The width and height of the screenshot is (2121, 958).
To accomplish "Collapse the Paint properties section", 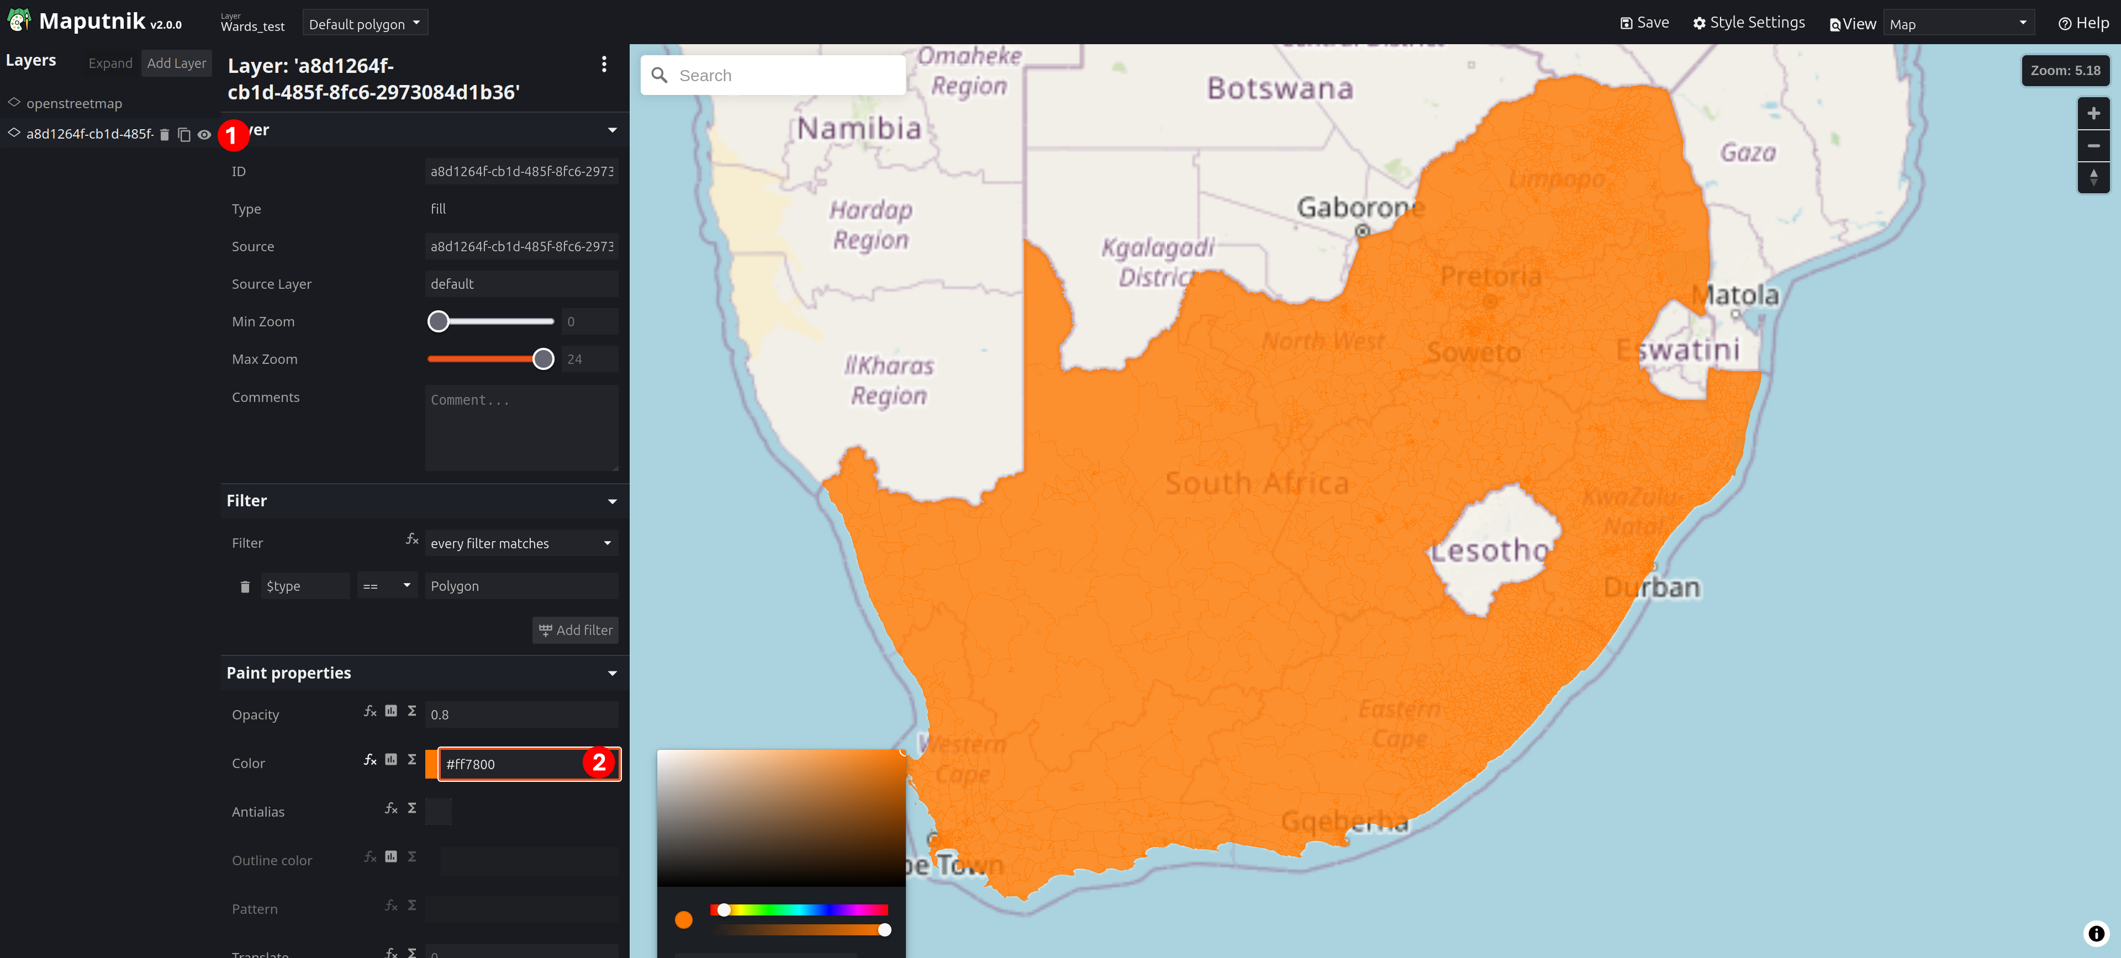I will point(612,673).
